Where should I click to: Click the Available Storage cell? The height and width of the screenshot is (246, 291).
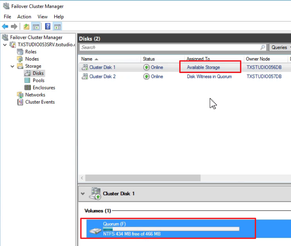click(x=203, y=67)
